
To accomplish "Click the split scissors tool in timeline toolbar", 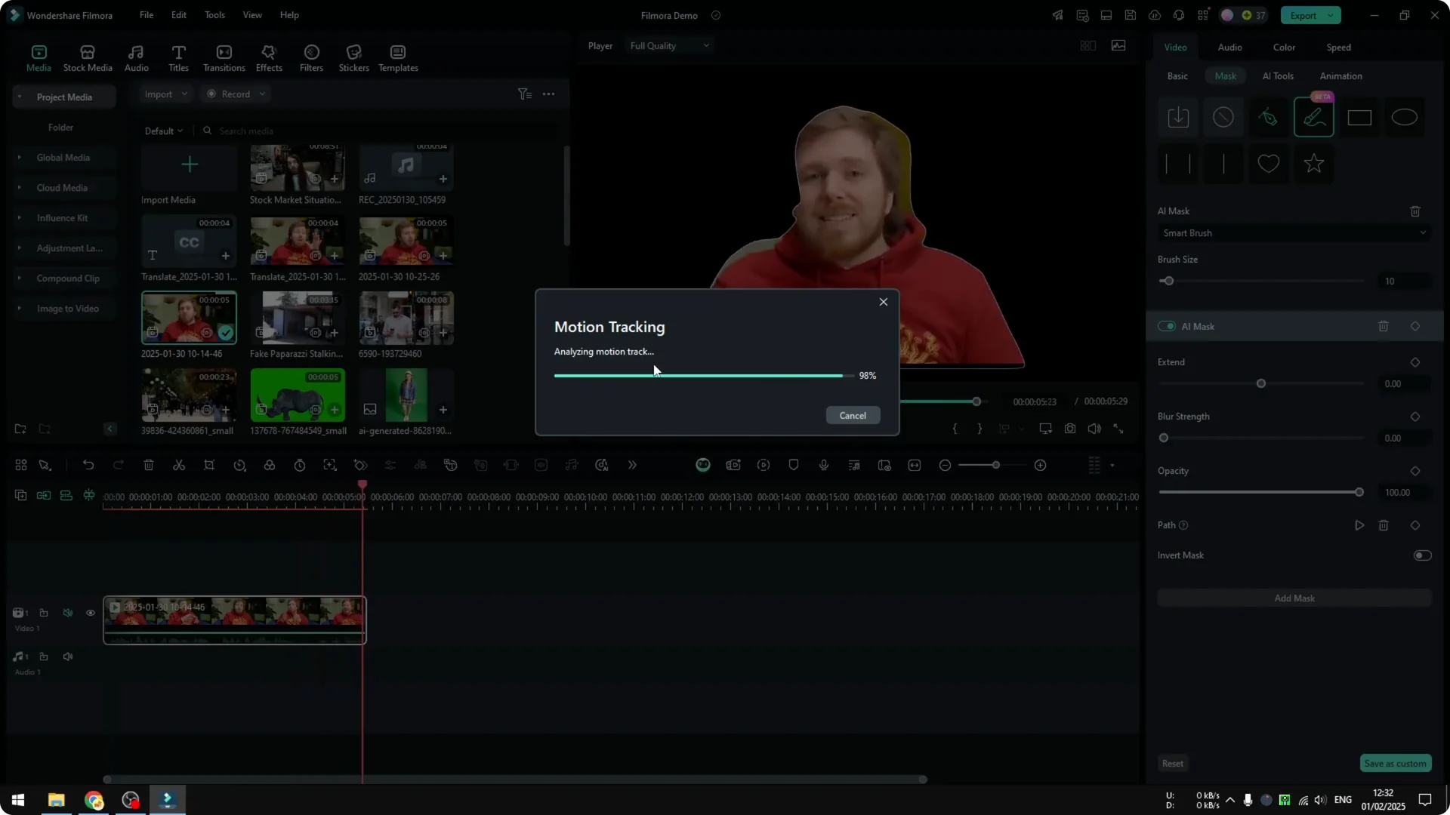I will pyautogui.click(x=179, y=465).
